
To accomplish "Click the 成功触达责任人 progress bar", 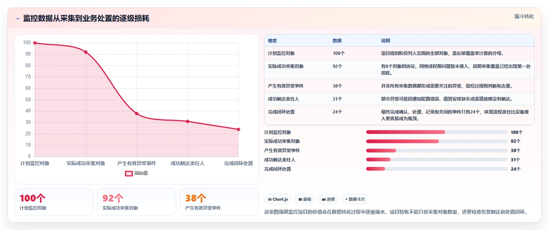I will pyautogui.click(x=437, y=160).
